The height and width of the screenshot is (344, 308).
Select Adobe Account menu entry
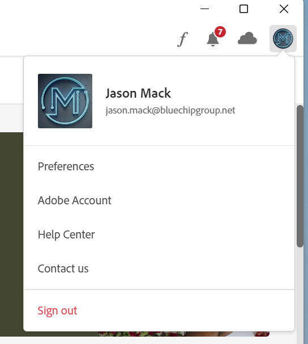pos(75,200)
